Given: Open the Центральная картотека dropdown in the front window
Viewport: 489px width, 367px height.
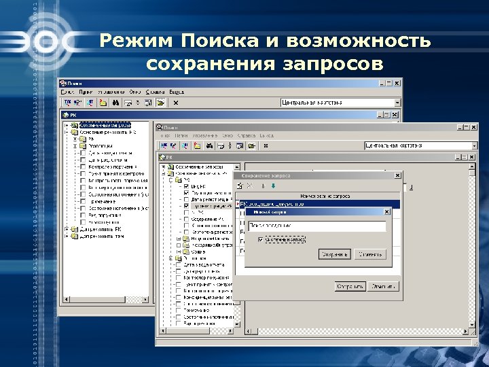Looking at the screenshot, I should pos(474,145).
